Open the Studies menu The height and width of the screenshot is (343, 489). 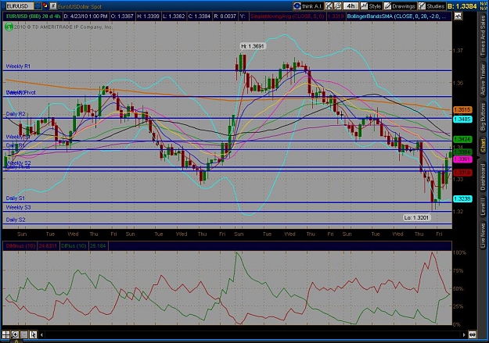click(x=431, y=6)
